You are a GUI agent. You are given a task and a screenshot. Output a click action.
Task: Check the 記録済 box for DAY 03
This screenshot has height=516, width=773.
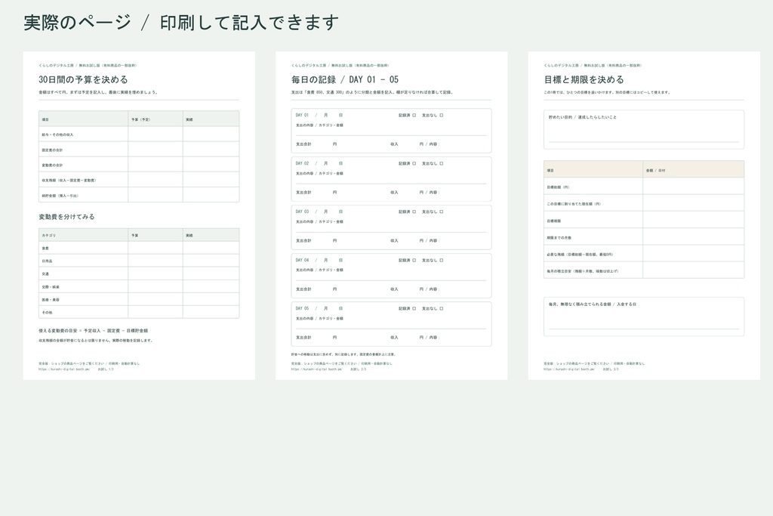pos(414,212)
